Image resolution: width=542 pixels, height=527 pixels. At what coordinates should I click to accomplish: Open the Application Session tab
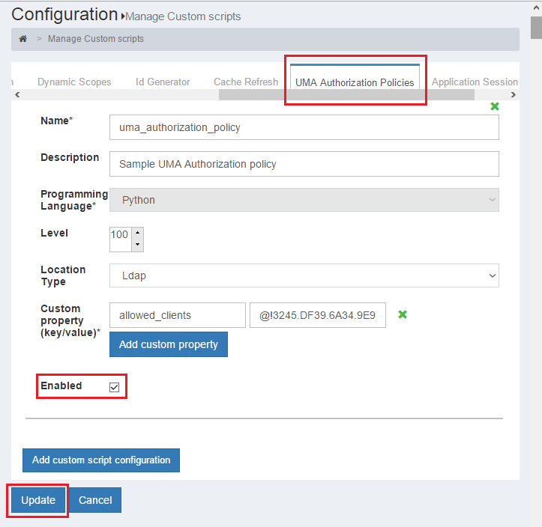(x=475, y=82)
